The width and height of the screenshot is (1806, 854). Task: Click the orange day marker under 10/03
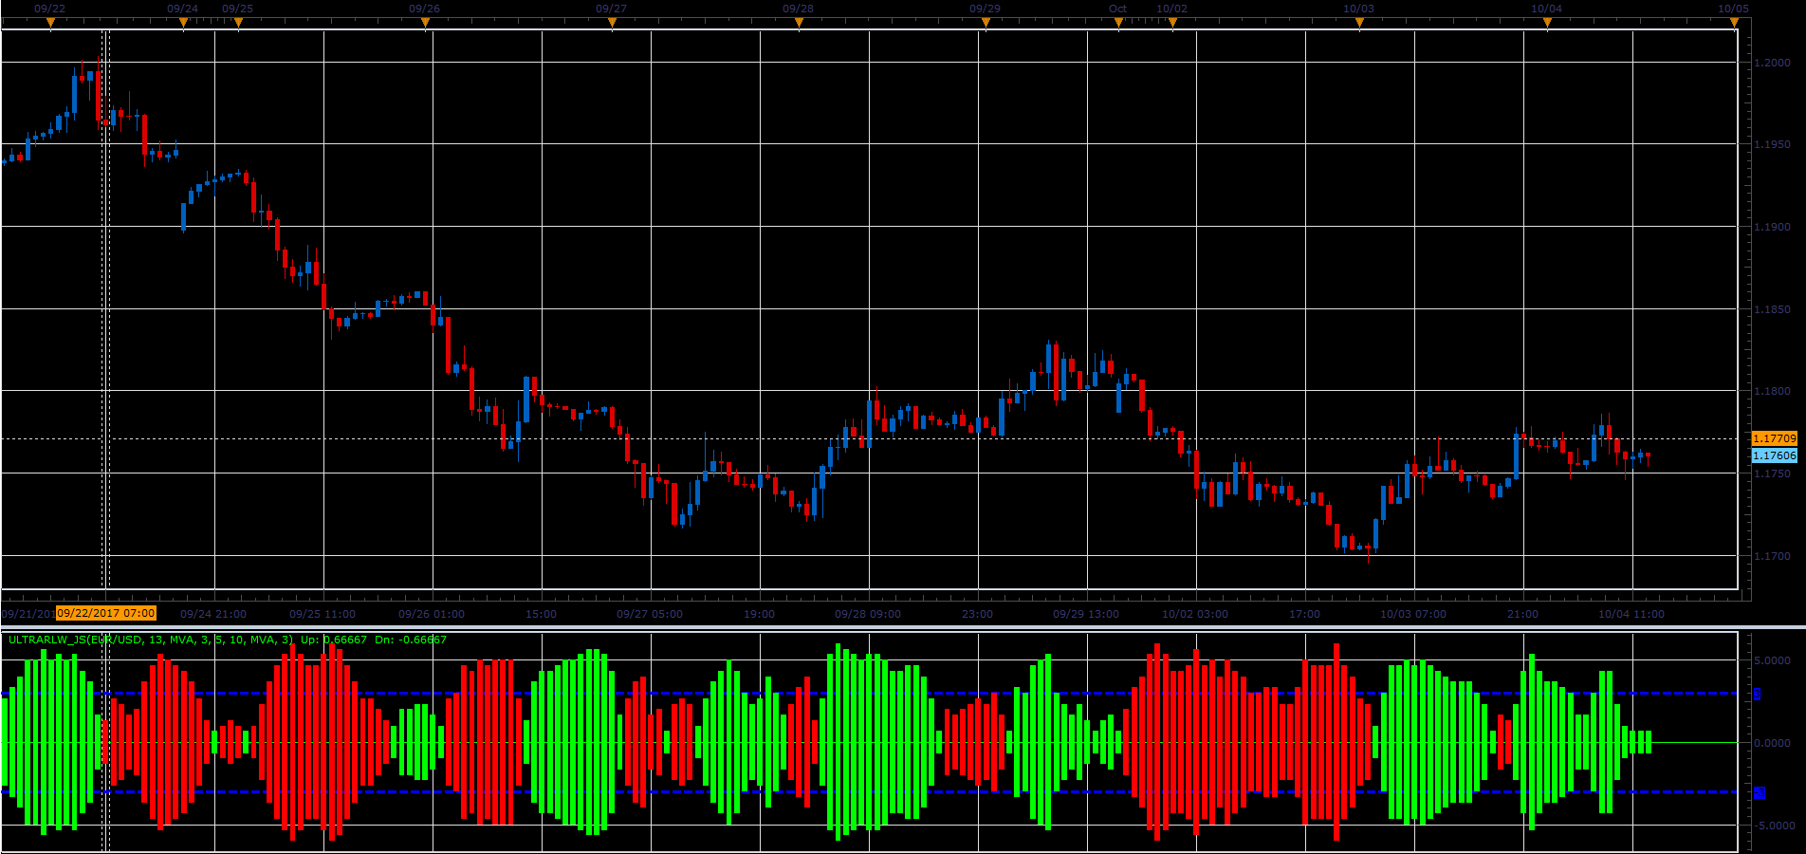pyautogui.click(x=1359, y=24)
